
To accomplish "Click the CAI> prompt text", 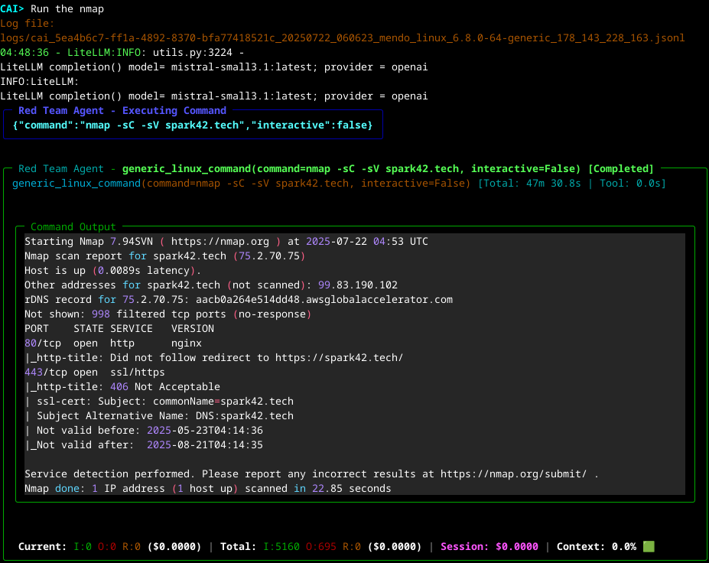I will (x=12, y=9).
